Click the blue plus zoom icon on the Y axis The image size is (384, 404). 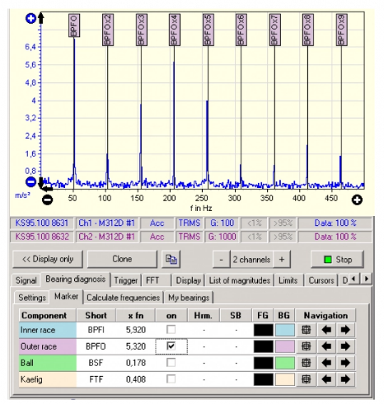30,19
